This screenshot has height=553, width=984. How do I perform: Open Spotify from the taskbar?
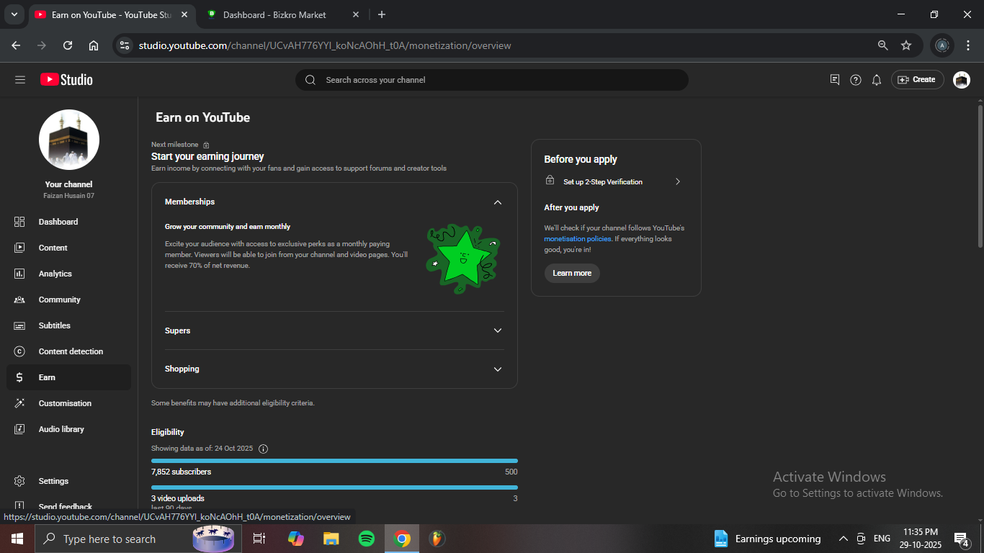[366, 539]
